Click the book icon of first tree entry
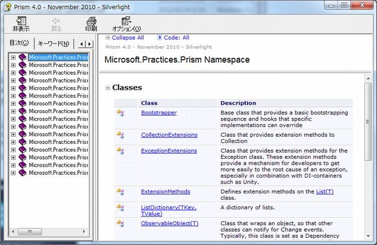Screen dimensions: 377x245 (x=23, y=57)
